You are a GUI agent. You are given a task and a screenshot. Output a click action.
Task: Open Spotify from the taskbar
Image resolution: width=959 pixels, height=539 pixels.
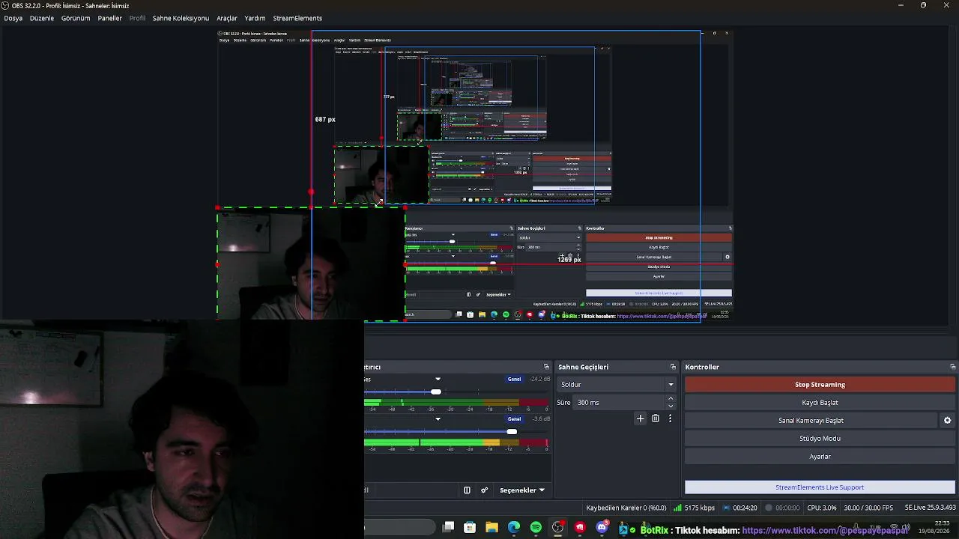point(536,527)
